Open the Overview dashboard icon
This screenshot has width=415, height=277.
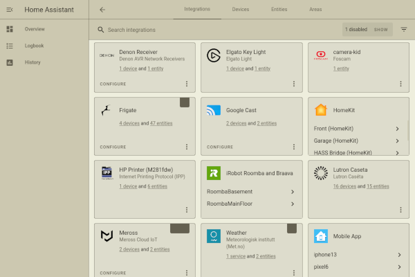click(10, 29)
